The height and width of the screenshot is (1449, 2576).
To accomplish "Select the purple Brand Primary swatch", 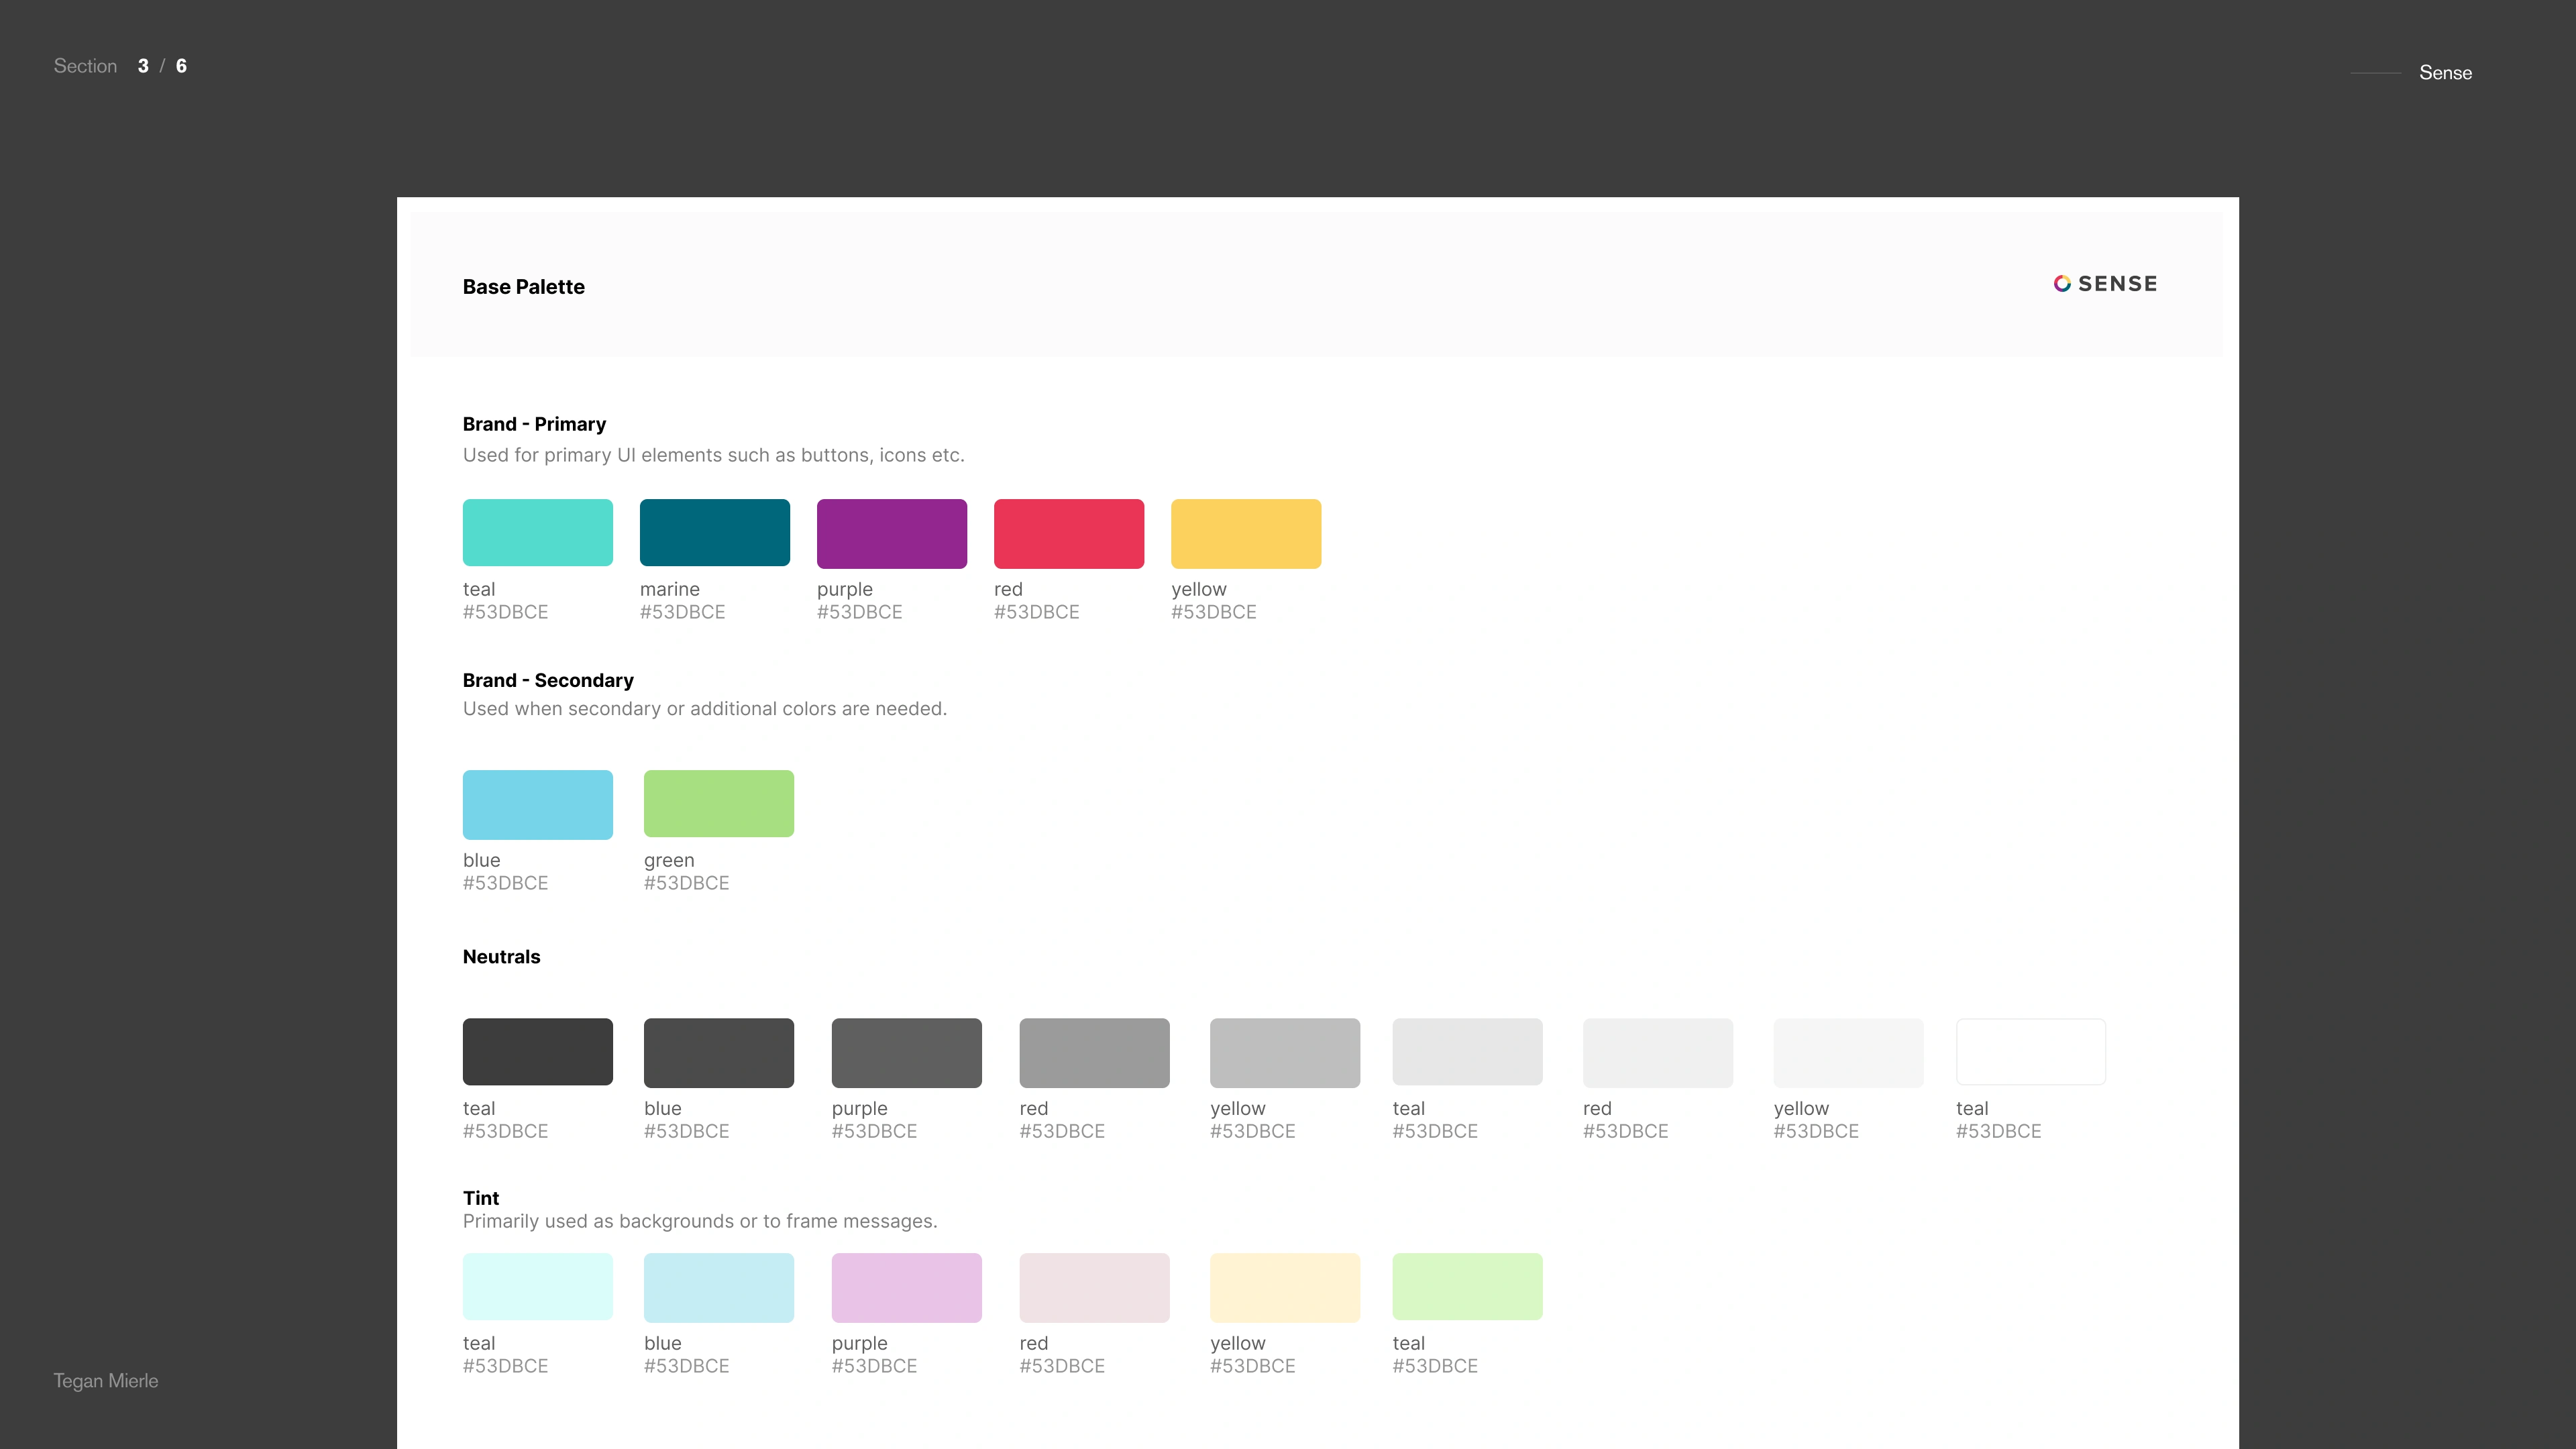I will tap(891, 534).
